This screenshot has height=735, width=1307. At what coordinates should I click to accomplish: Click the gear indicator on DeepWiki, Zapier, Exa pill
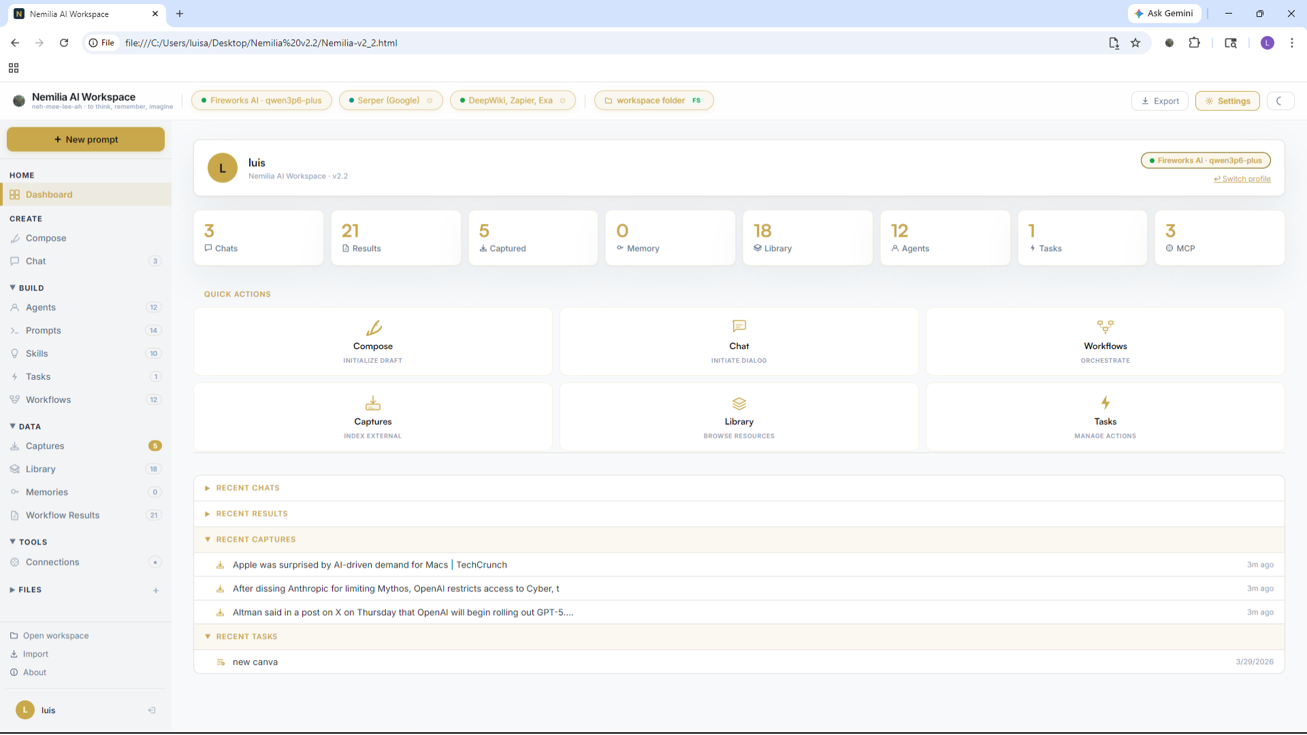[x=562, y=101]
